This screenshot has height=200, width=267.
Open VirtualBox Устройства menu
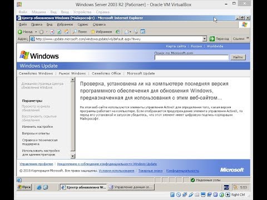82,12
